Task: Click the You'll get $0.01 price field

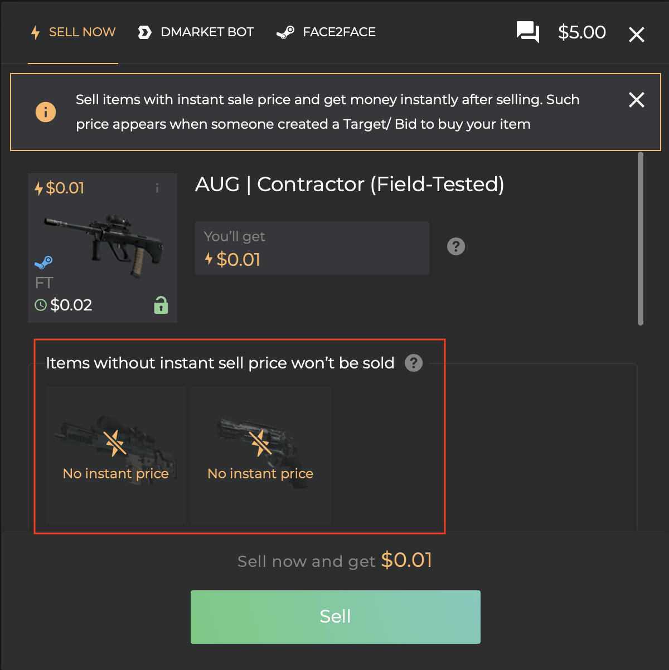Action: pos(312,248)
